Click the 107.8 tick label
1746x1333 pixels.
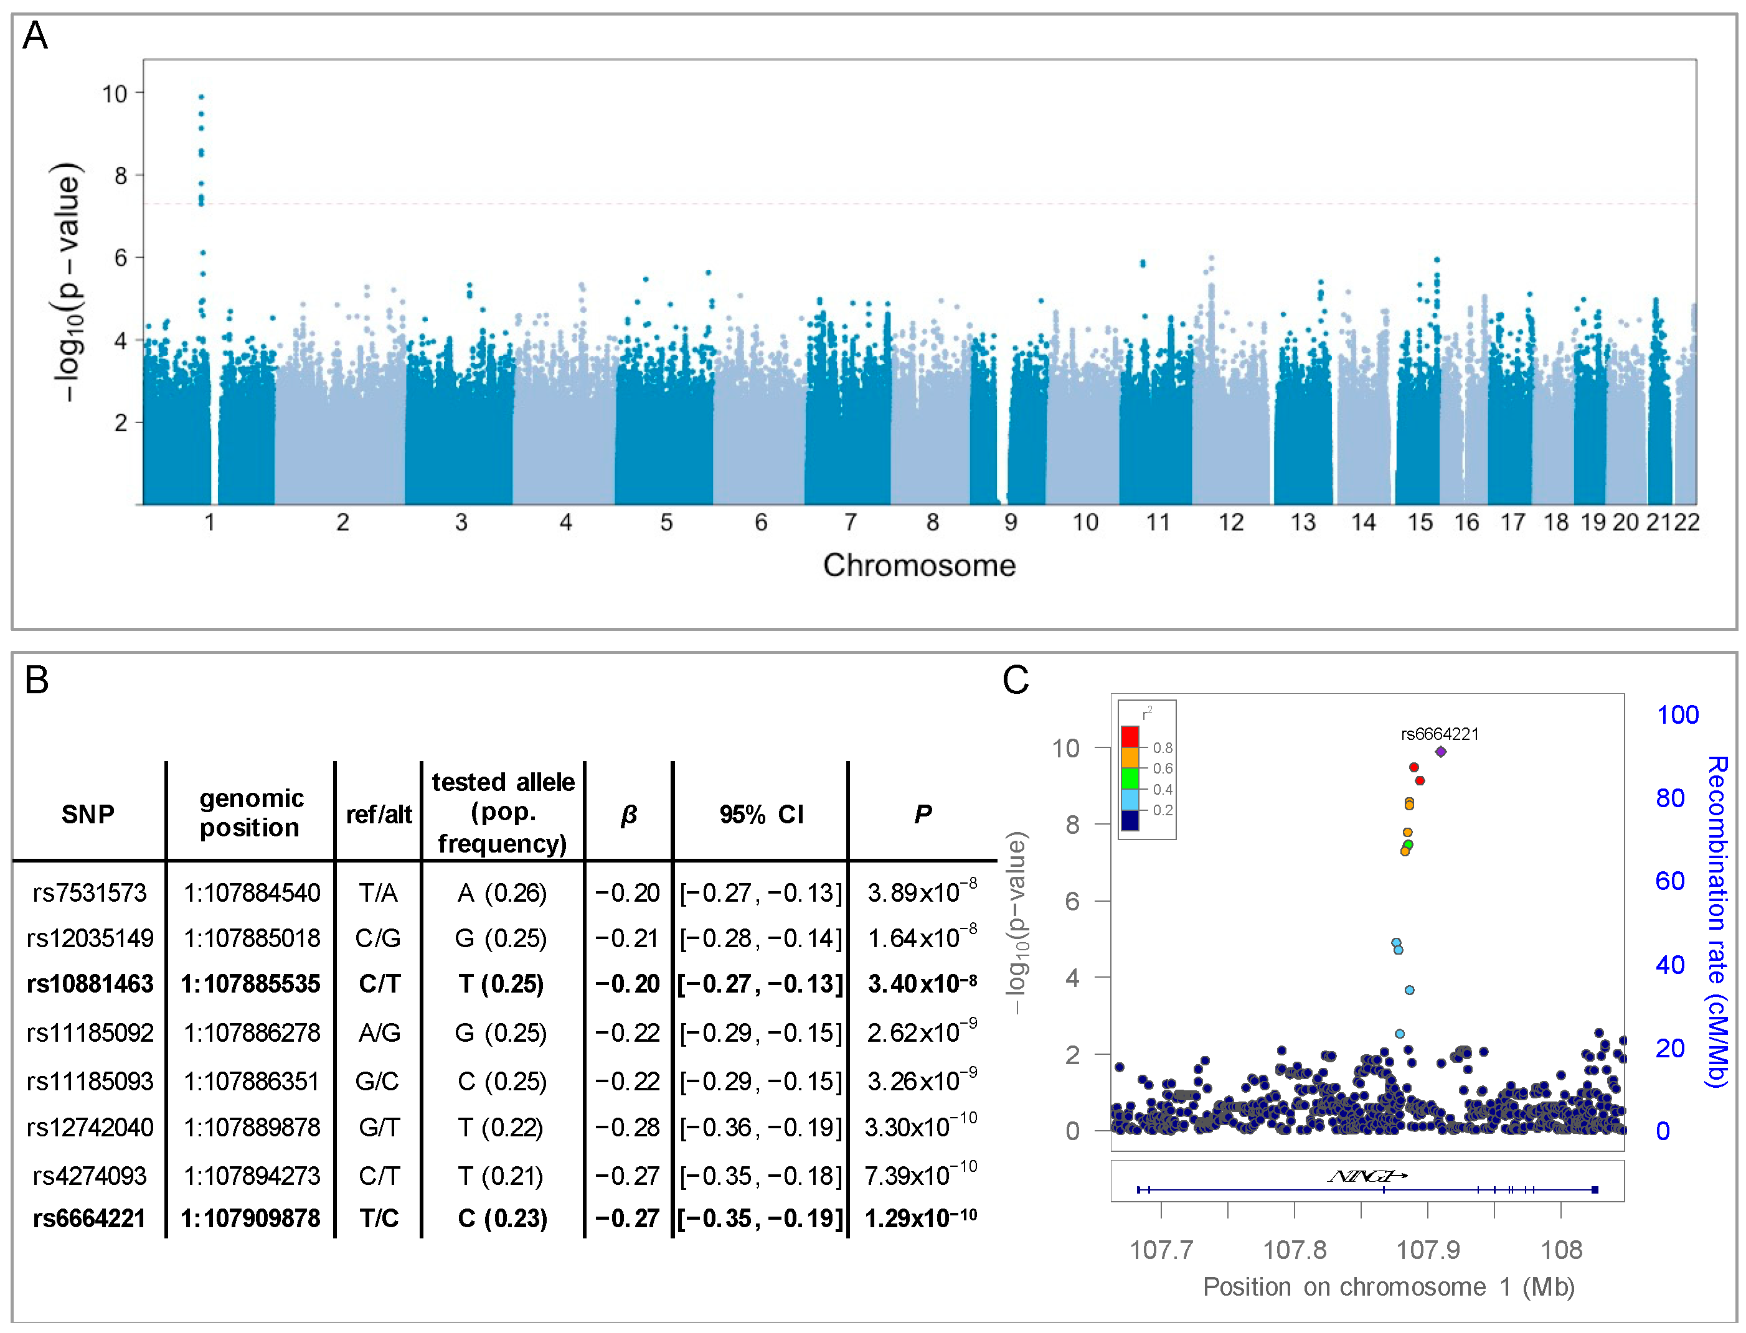[x=1294, y=1250]
